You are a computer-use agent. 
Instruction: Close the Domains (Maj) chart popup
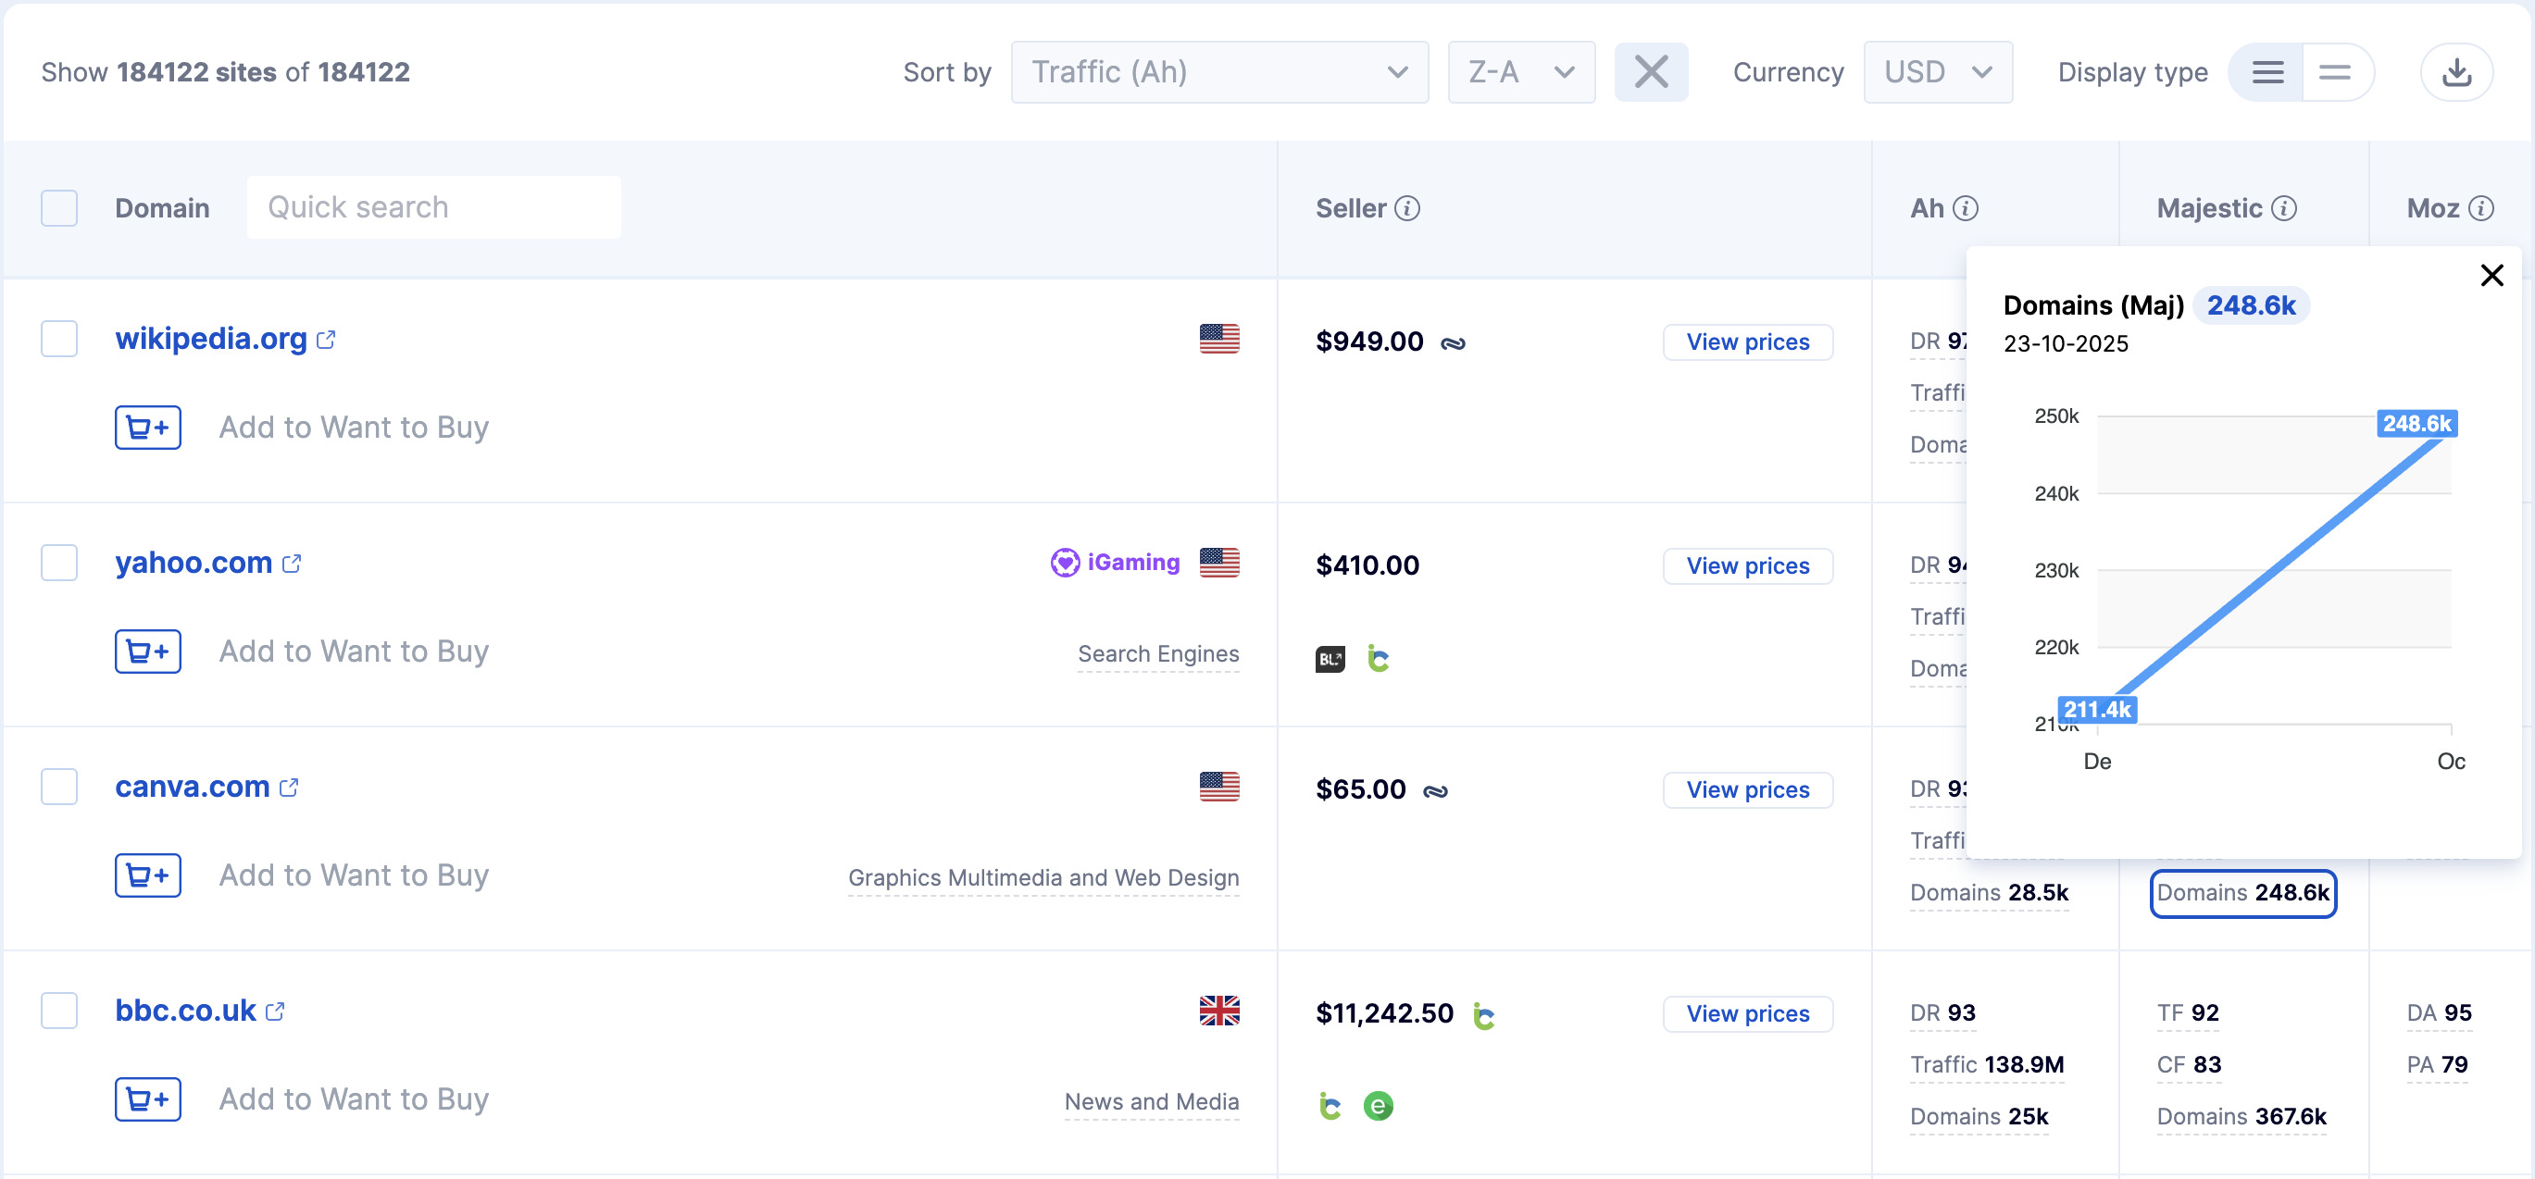[x=2491, y=276]
